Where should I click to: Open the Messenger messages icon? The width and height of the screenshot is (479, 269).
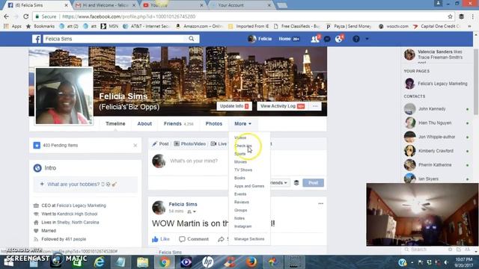(x=327, y=39)
